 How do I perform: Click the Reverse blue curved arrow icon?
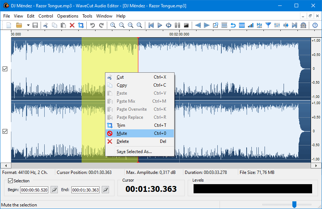[x=233, y=25]
